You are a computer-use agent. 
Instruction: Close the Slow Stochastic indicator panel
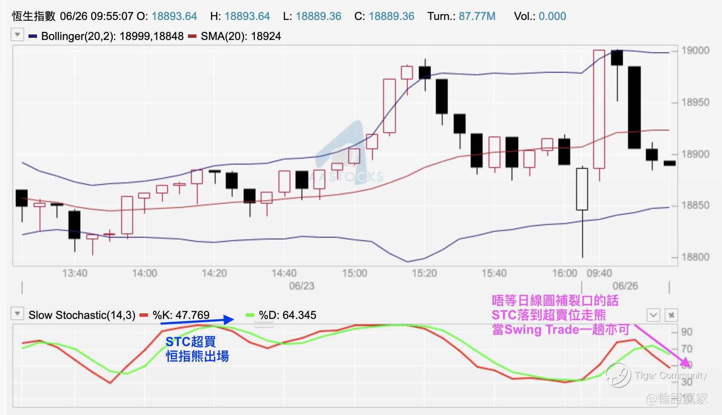(x=671, y=315)
